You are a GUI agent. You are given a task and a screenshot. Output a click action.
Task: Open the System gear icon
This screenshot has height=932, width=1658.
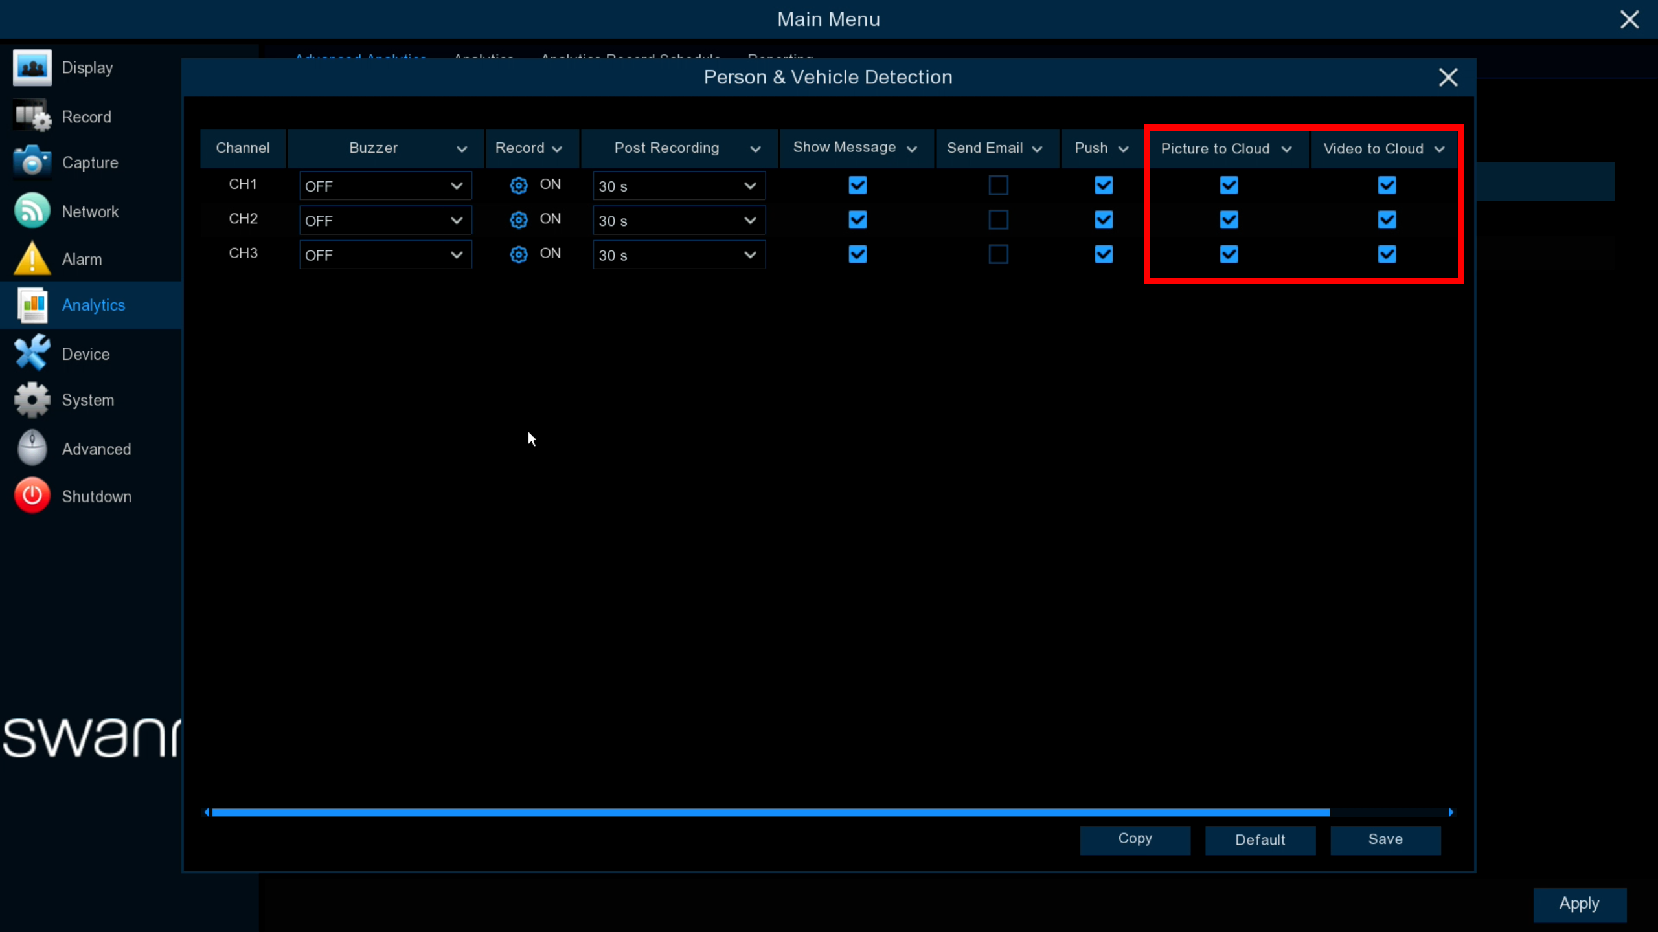32,400
